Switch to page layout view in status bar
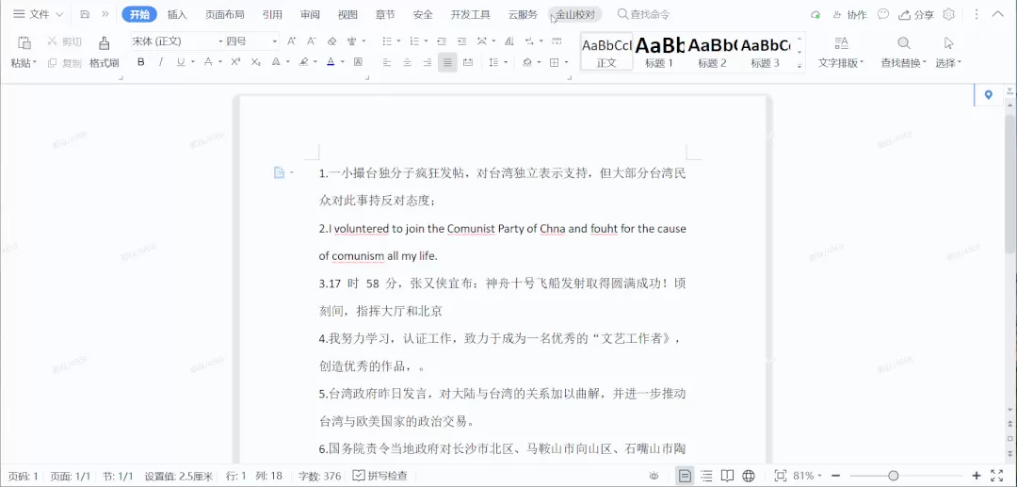1017x487 pixels. pos(685,476)
